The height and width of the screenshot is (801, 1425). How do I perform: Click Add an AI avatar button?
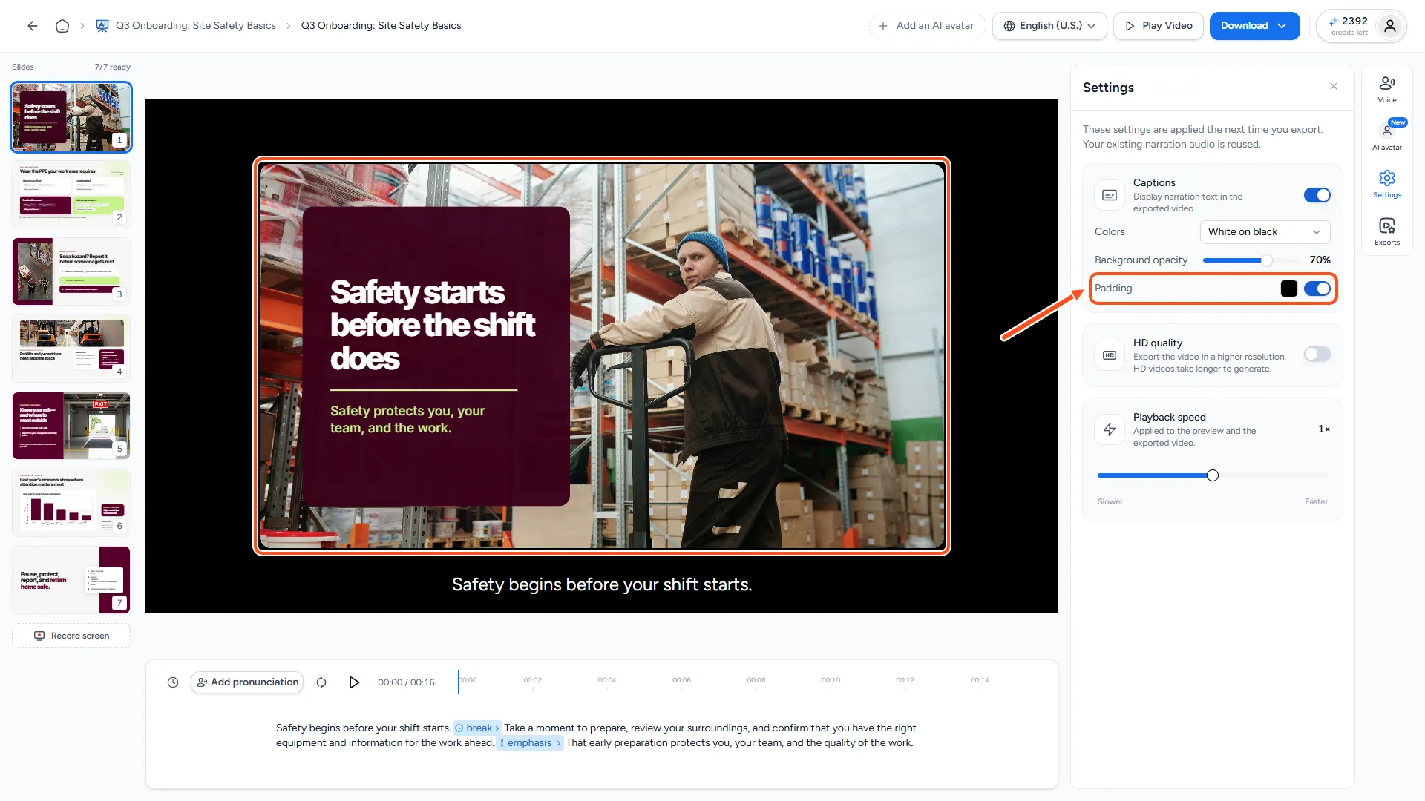pos(927,26)
